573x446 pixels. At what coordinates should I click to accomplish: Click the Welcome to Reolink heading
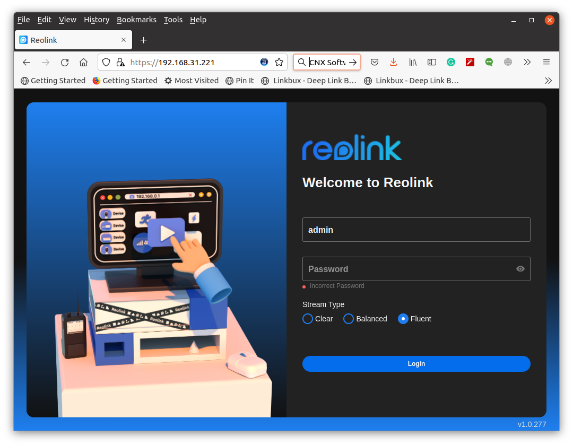(368, 182)
